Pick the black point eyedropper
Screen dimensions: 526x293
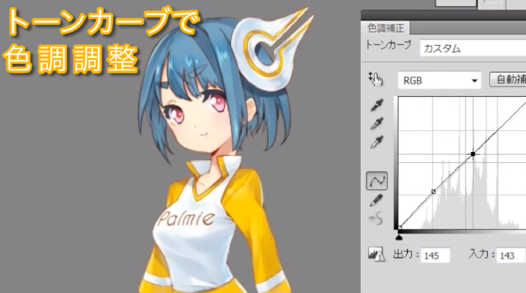377,105
